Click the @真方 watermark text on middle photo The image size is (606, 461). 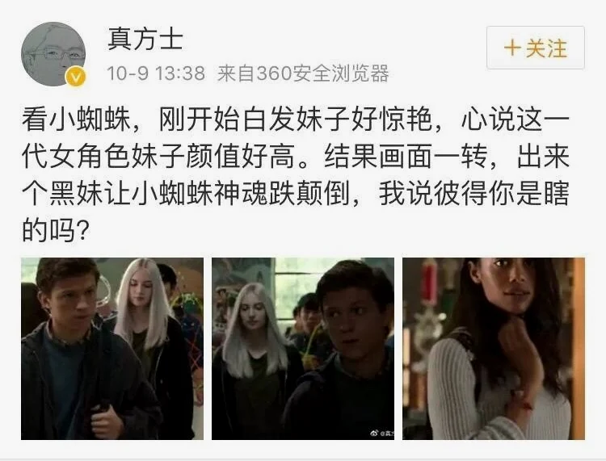(x=387, y=434)
